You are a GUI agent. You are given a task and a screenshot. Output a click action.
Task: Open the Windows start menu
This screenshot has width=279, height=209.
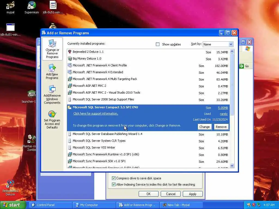click(x=13, y=205)
